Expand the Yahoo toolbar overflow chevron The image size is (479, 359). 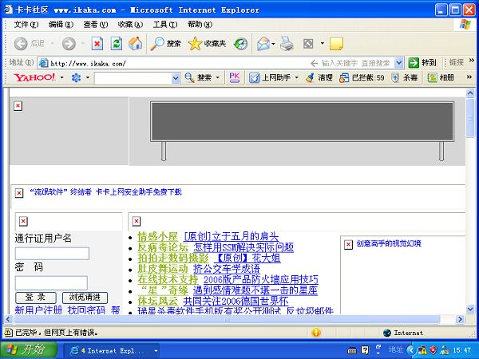(469, 77)
